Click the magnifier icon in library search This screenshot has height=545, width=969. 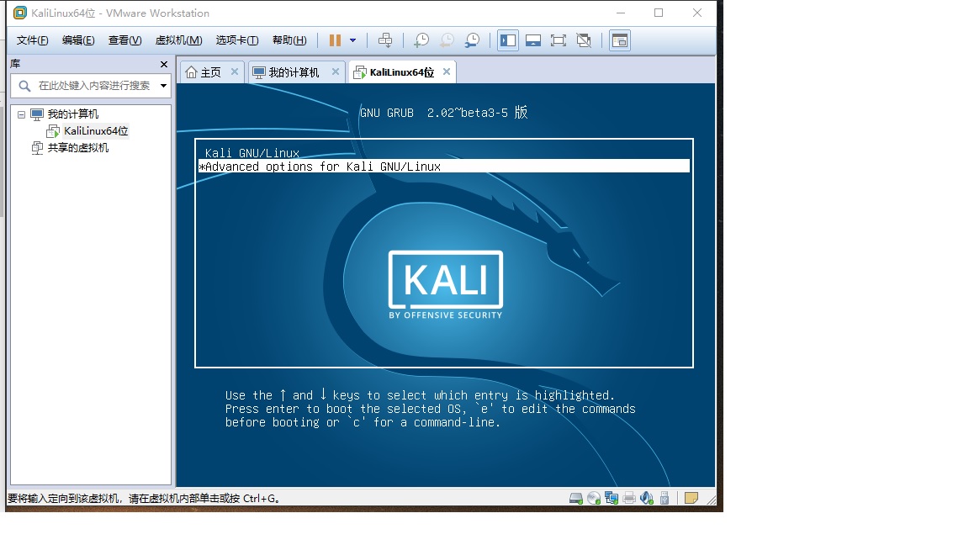[24, 86]
